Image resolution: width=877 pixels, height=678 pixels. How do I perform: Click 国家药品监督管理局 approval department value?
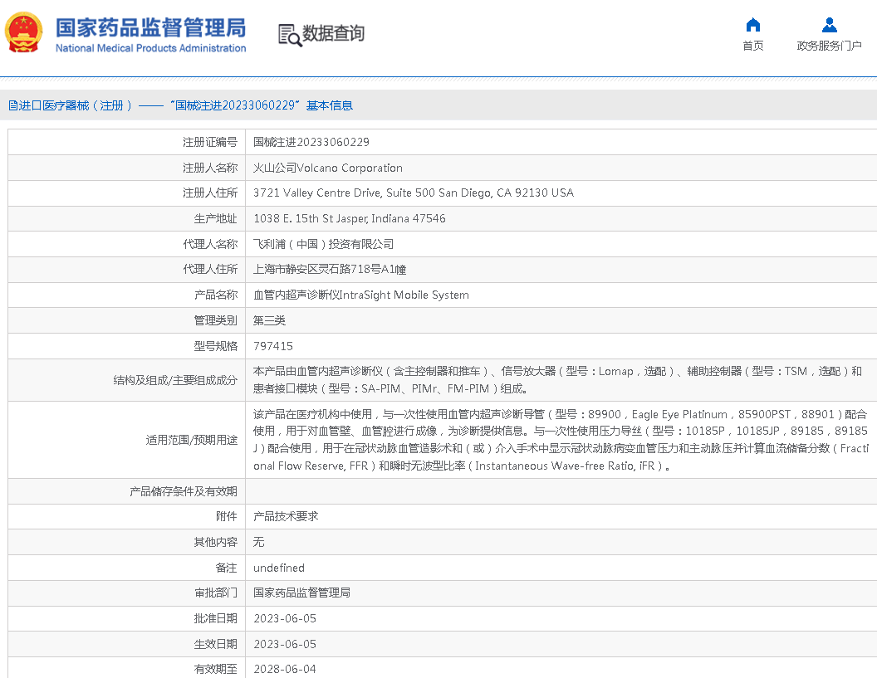point(301,593)
